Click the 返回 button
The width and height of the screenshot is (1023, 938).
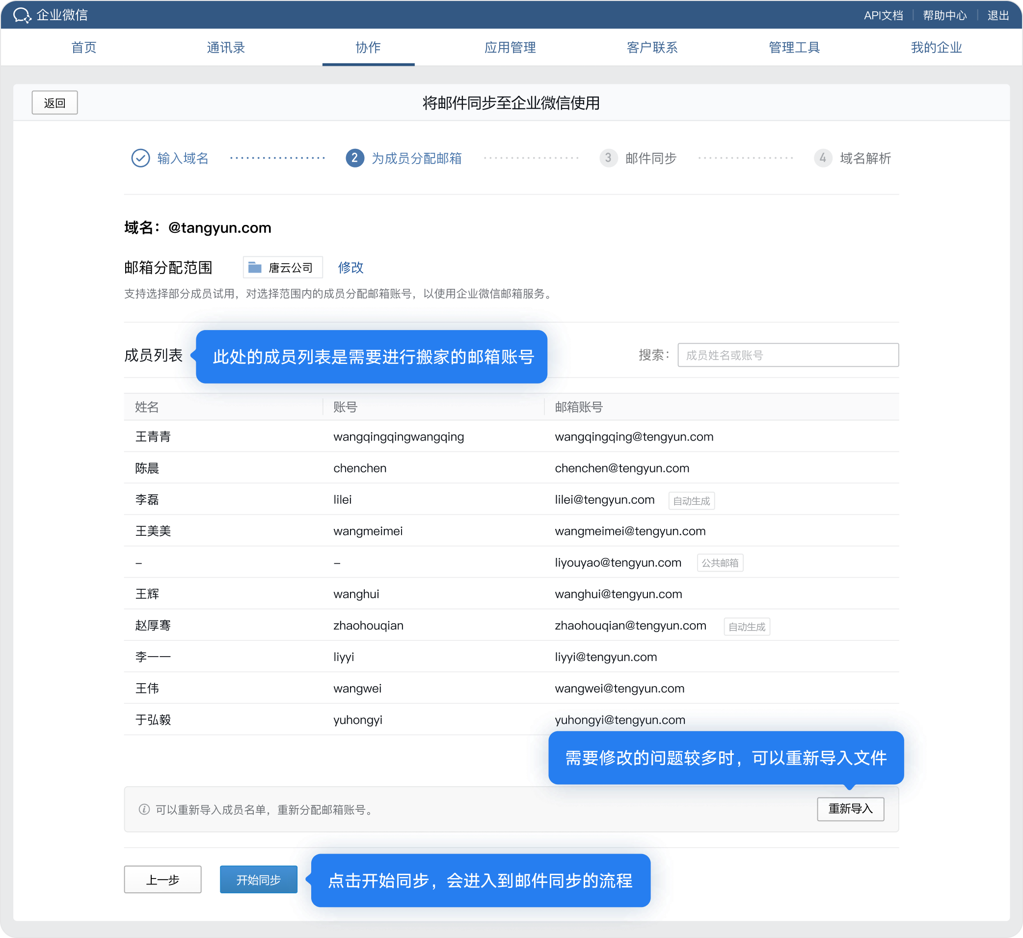(55, 103)
